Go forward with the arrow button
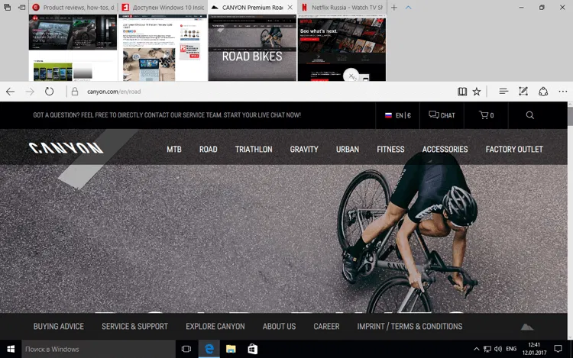 pyautogui.click(x=30, y=92)
